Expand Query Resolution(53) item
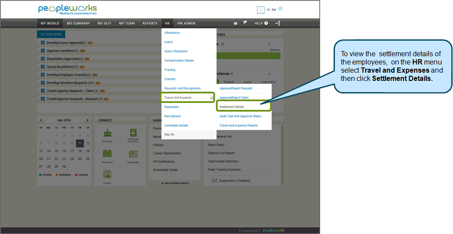 point(42,67)
